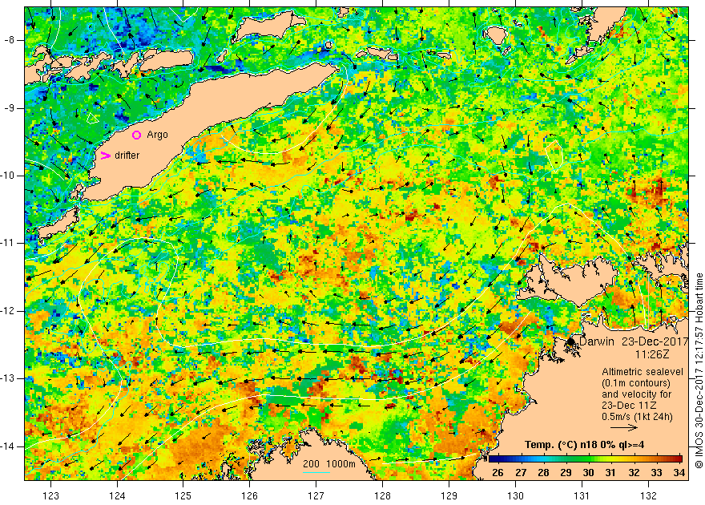This screenshot has height=505, width=705.
Task: Click the 'drifter' label text
Action: click(127, 156)
